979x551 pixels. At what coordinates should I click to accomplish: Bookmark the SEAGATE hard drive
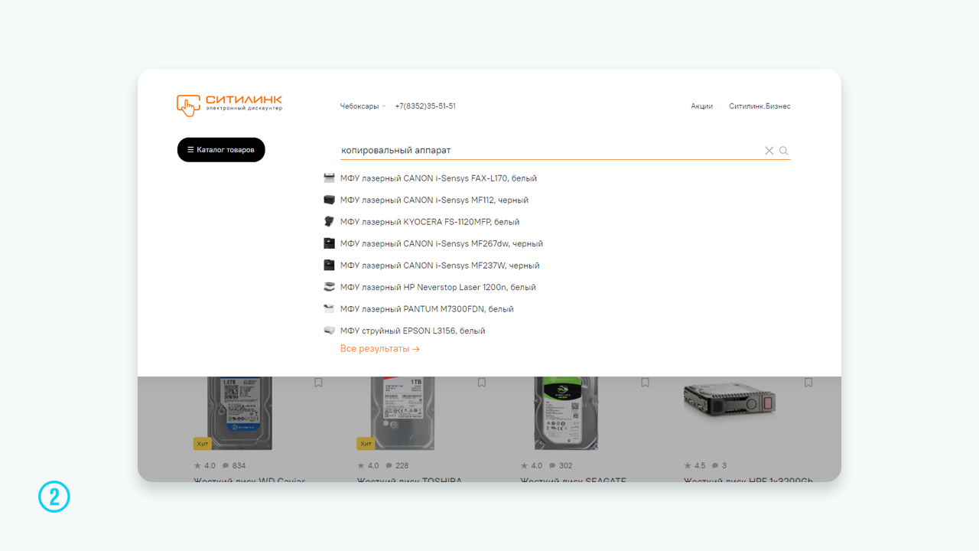click(x=646, y=383)
